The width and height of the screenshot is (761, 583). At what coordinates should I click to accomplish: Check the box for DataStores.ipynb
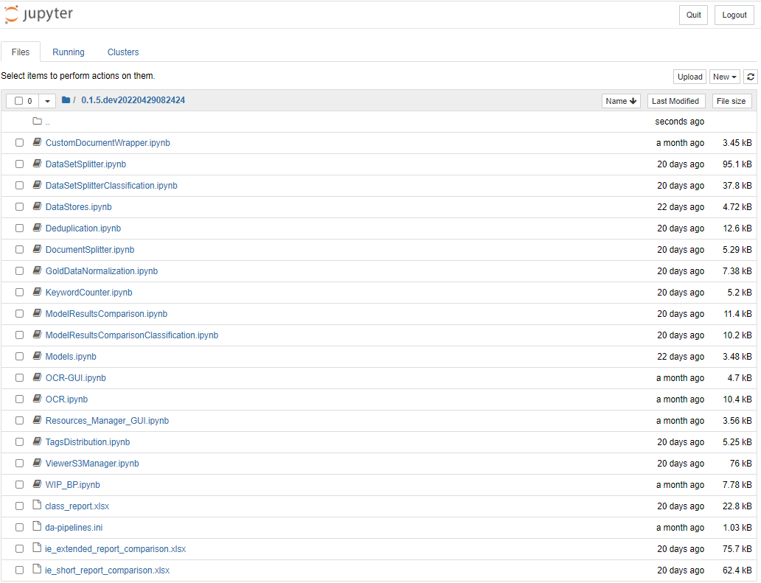pos(19,206)
